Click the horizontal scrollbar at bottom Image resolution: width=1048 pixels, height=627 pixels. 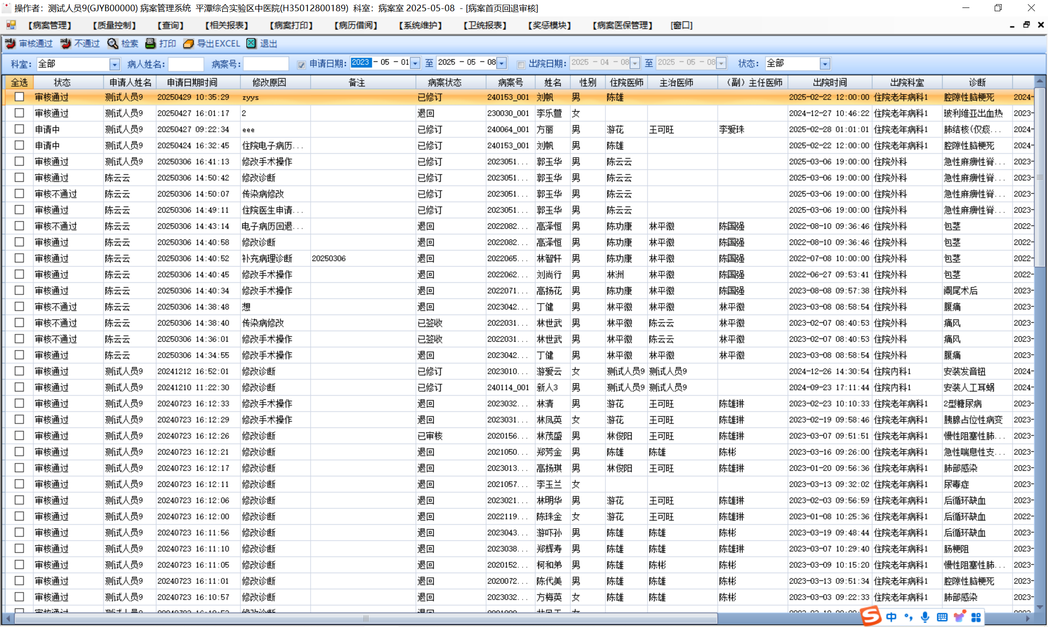[365, 619]
